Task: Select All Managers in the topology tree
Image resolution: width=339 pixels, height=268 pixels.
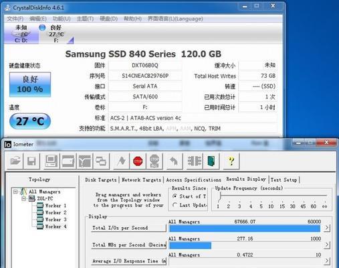Action: point(45,192)
